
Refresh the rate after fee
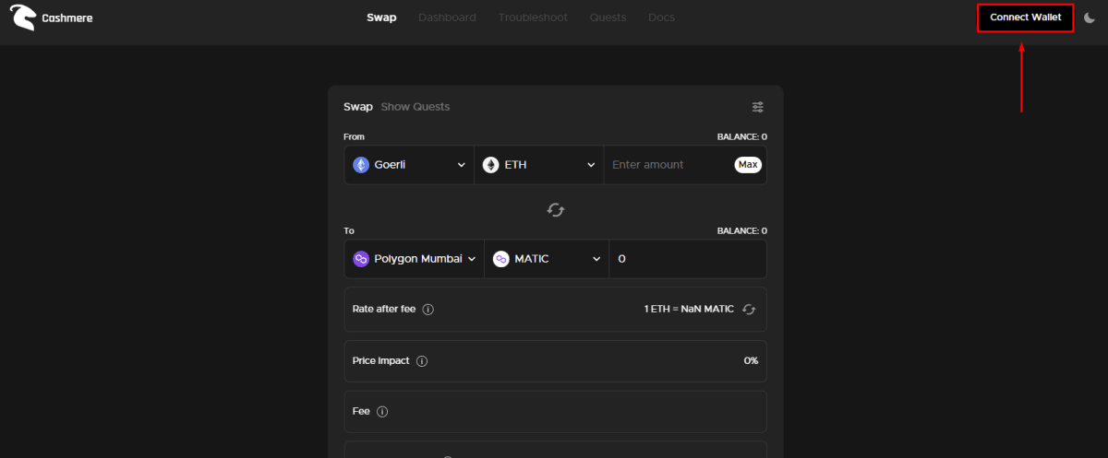click(x=749, y=310)
